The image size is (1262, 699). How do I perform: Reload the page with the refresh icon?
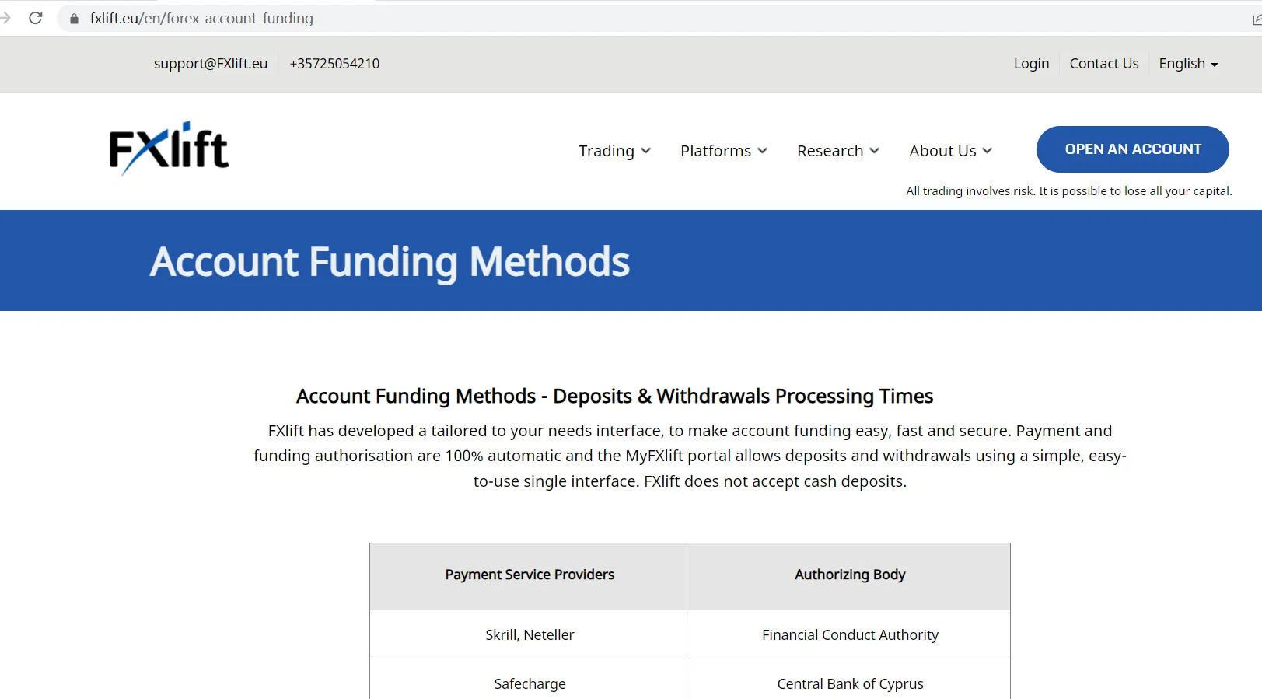pos(36,18)
